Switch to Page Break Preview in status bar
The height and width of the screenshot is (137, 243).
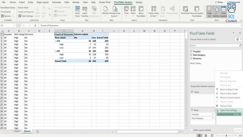click(212, 135)
